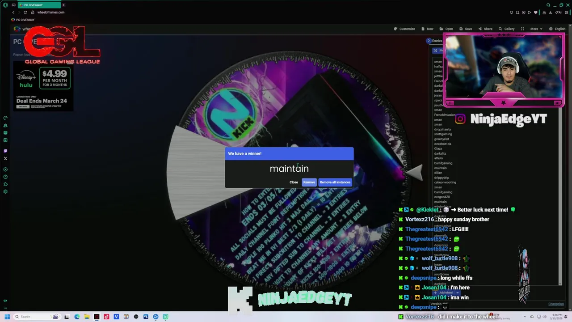The height and width of the screenshot is (322, 572).
Task: Select entry 'scottgaming' in the list
Action: 443,134
